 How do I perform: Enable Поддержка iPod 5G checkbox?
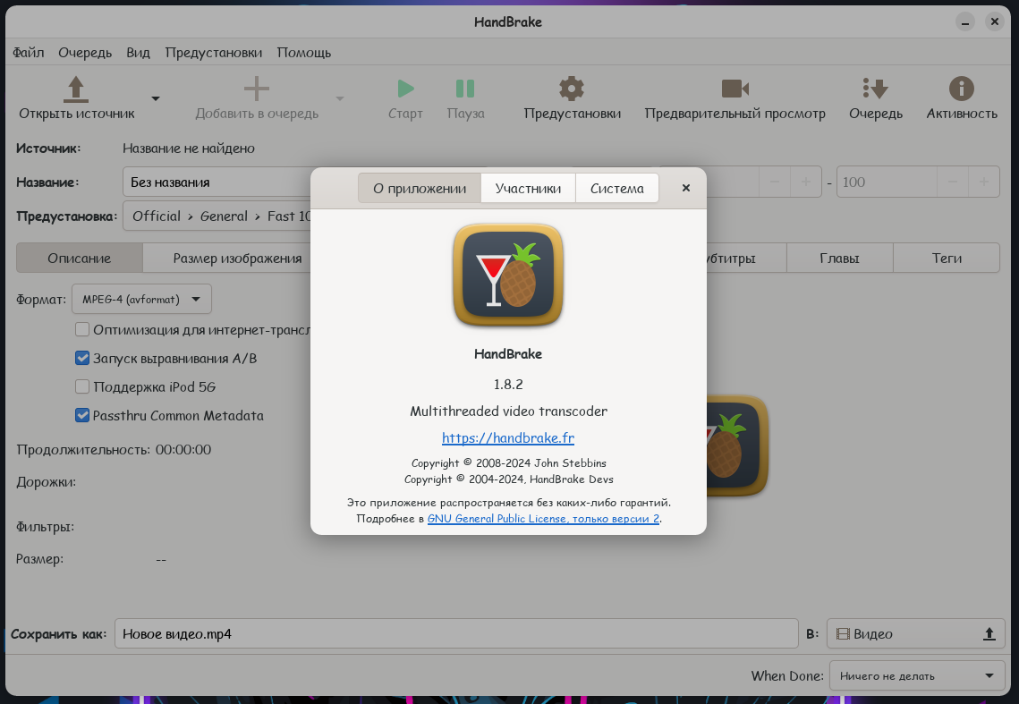pyautogui.click(x=82, y=386)
